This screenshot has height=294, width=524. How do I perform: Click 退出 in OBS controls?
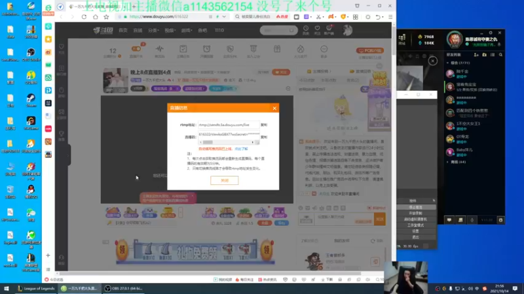(x=415, y=237)
